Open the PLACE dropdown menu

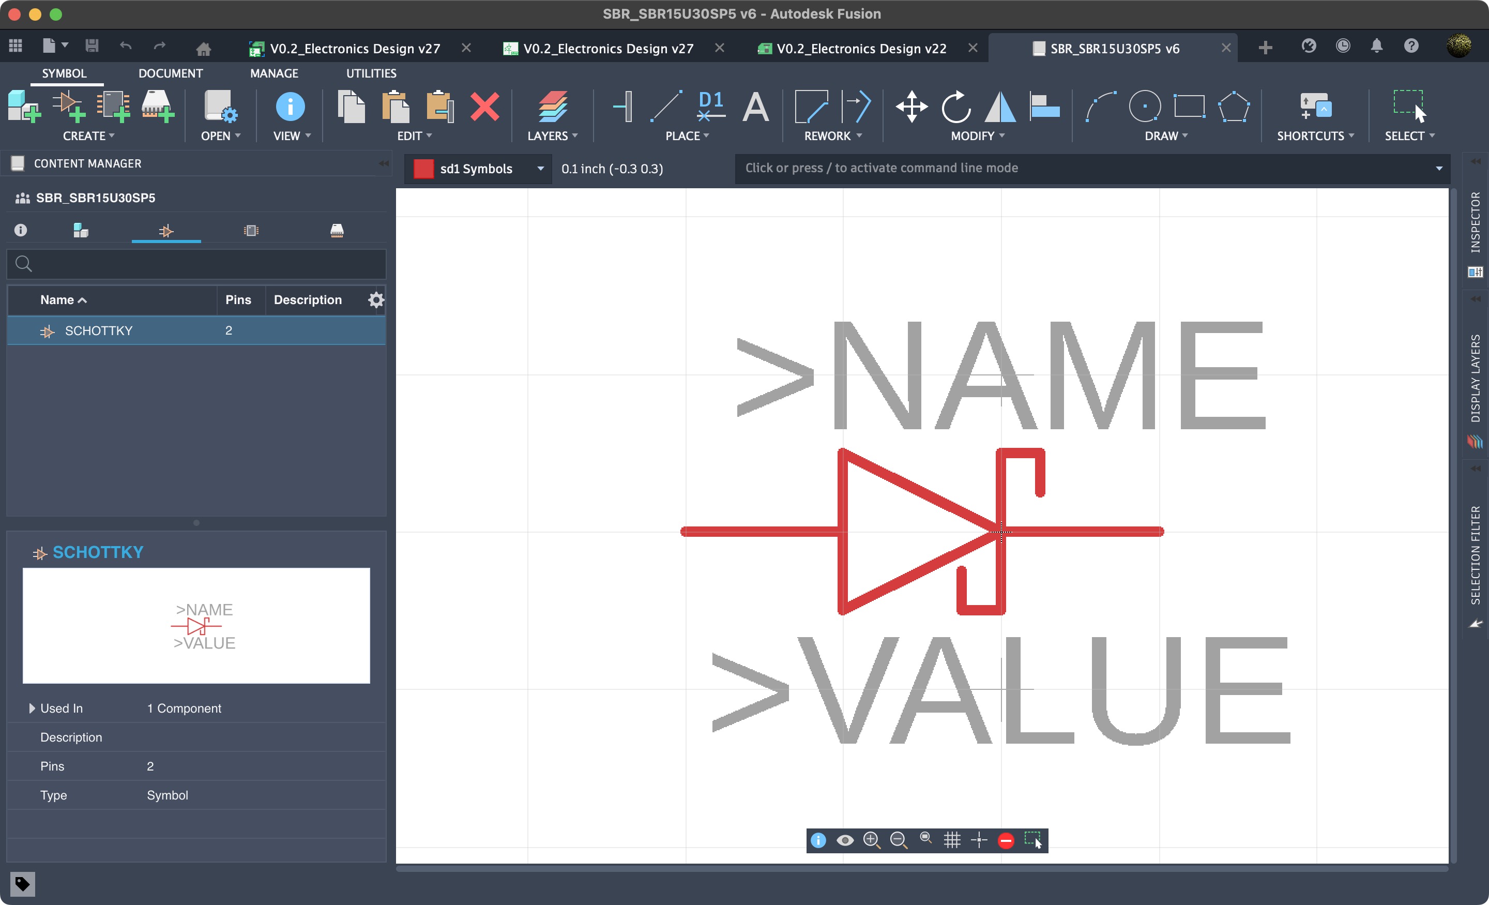point(687,136)
